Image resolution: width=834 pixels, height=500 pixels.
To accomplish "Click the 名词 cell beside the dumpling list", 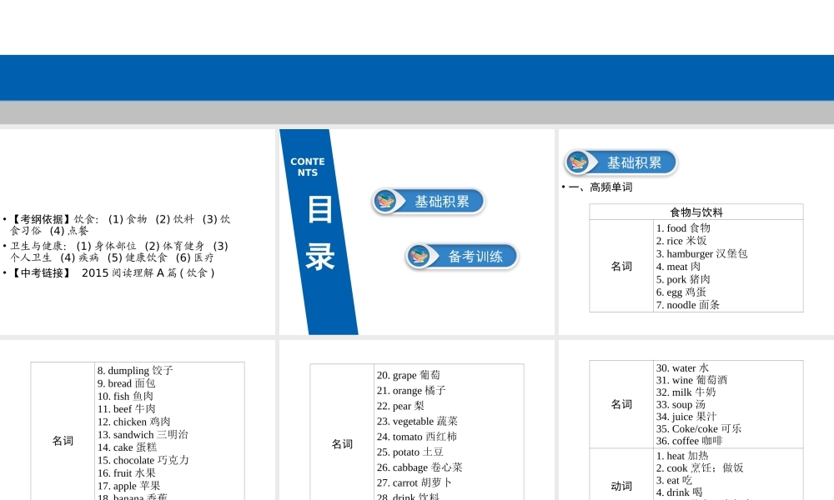I will 63,441.
